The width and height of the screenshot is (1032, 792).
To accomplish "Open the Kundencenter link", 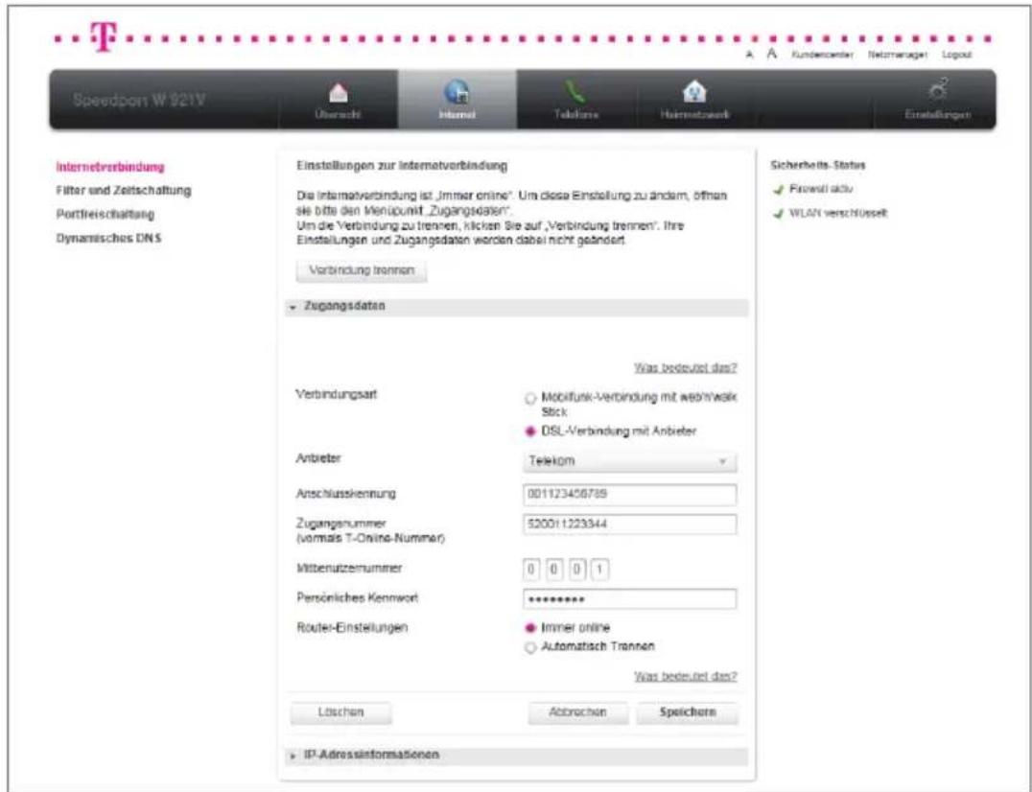I will [822, 56].
